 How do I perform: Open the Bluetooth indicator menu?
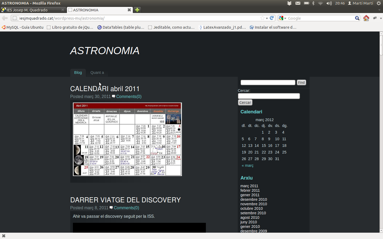point(313,3)
